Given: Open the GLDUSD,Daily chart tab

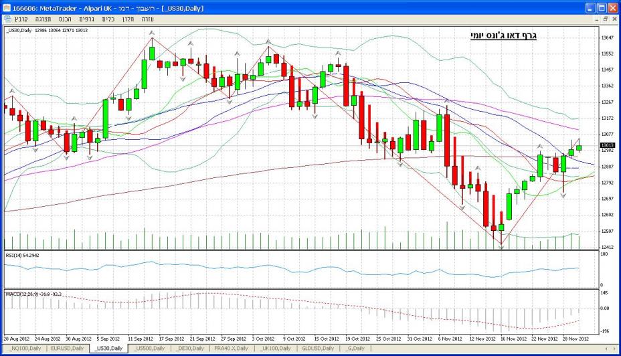Looking at the screenshot, I should coord(317,349).
